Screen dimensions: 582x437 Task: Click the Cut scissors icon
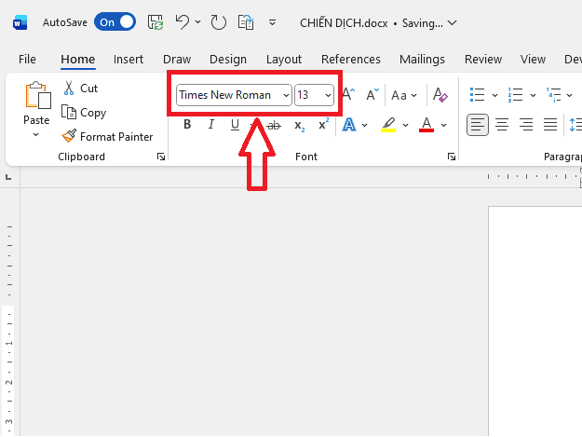(69, 88)
